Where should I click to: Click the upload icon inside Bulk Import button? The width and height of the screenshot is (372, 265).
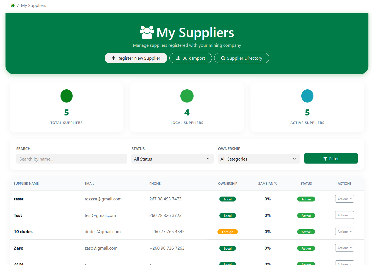(179, 58)
